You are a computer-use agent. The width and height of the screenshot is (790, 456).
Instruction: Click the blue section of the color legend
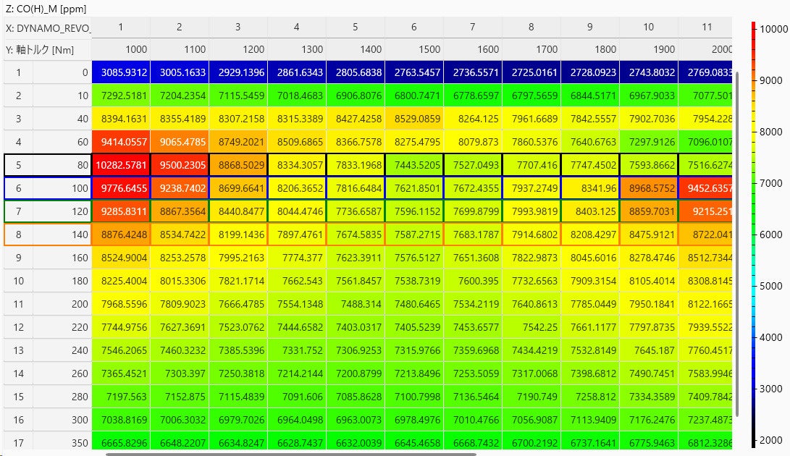[x=754, y=376]
